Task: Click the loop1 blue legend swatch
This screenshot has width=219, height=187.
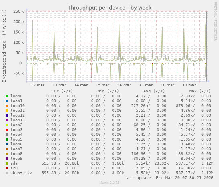Action: pos(7,101)
